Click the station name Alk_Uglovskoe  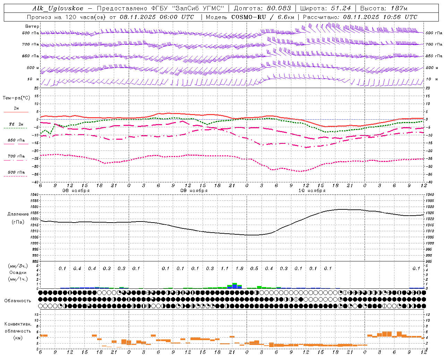click(x=58, y=8)
